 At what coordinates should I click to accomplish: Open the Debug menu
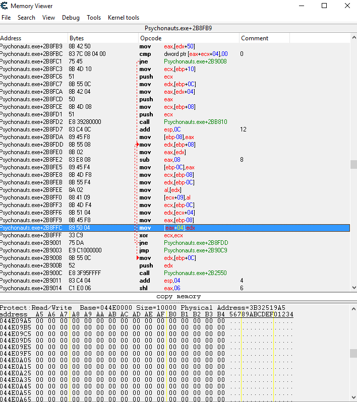pos(71,17)
